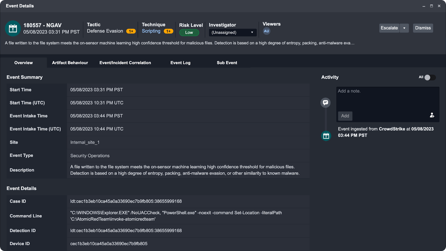Click the Low risk level badge
The image size is (446, 251).
point(189,33)
